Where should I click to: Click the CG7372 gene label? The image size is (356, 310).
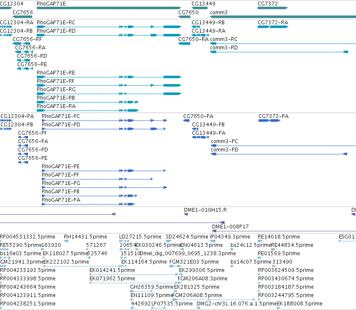pos(268,4)
